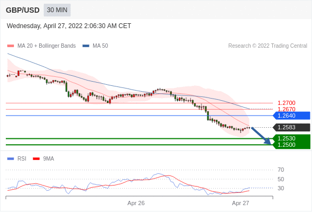Click the 1.2670 resistance label

(x=286, y=109)
